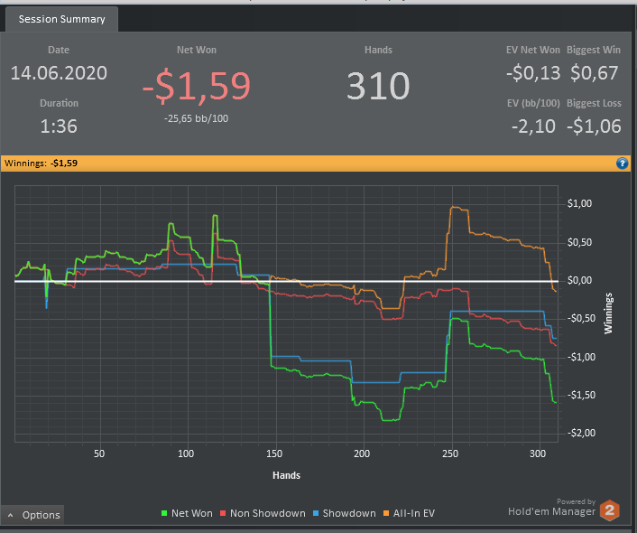
Task: Click the Hold'em Manager 2 logo
Action: (x=609, y=510)
